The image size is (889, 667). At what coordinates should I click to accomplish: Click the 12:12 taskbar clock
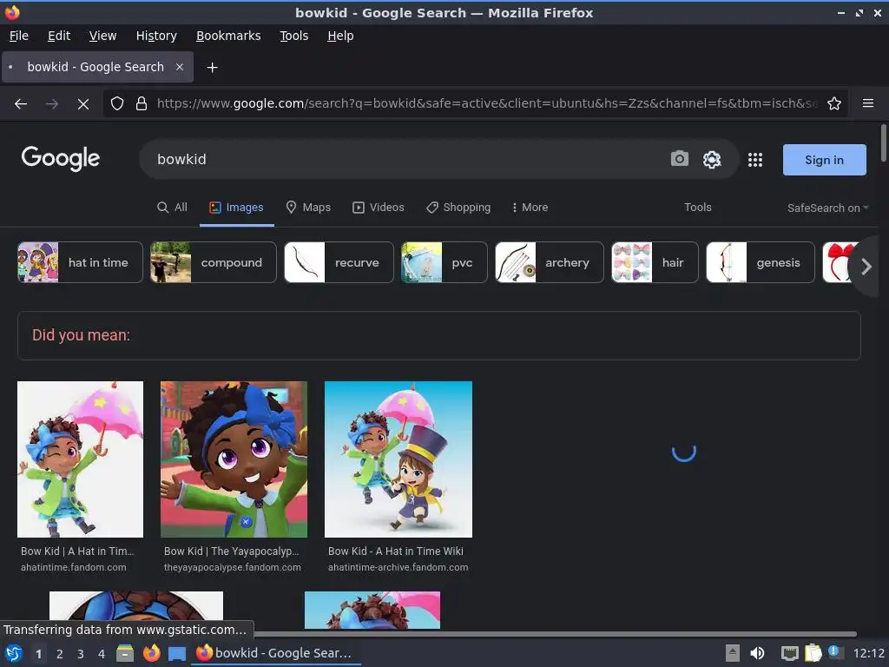click(x=868, y=654)
